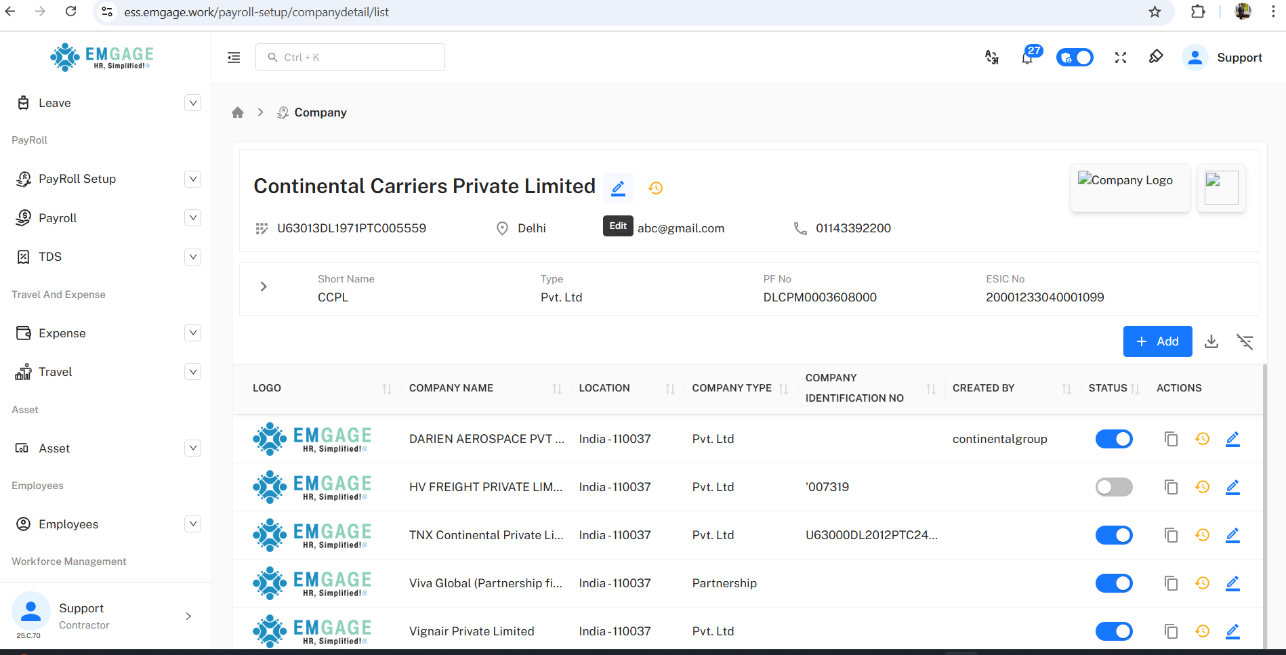Clear filters icon next to download
1286x655 pixels.
click(1245, 341)
